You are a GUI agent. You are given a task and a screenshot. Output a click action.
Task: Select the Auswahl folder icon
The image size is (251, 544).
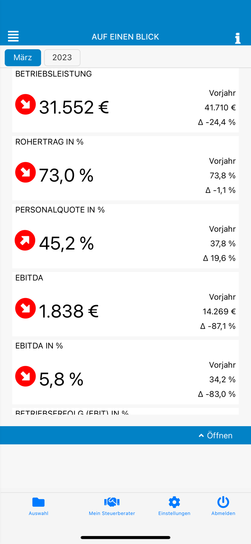(x=38, y=502)
